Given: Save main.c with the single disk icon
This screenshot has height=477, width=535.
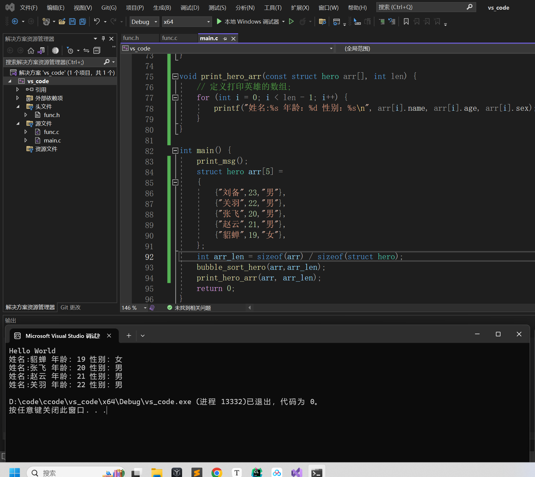Looking at the screenshot, I should click(72, 21).
